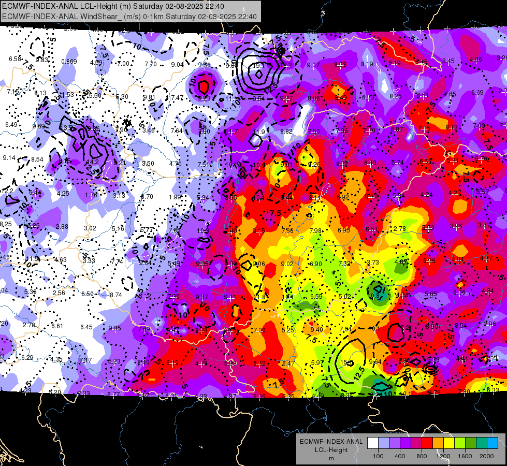Click the legend tick value '1600'
Screen dimensions: 507x466
pos(465,456)
